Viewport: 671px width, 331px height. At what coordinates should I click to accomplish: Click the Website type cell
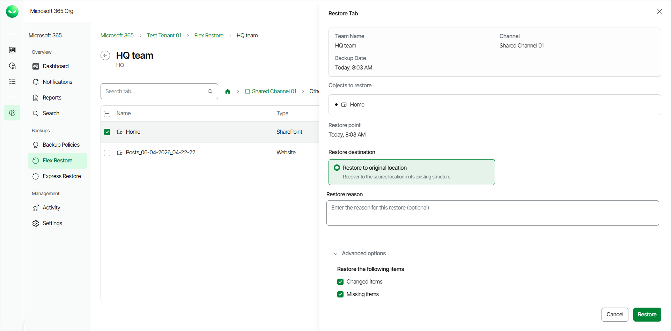click(286, 153)
